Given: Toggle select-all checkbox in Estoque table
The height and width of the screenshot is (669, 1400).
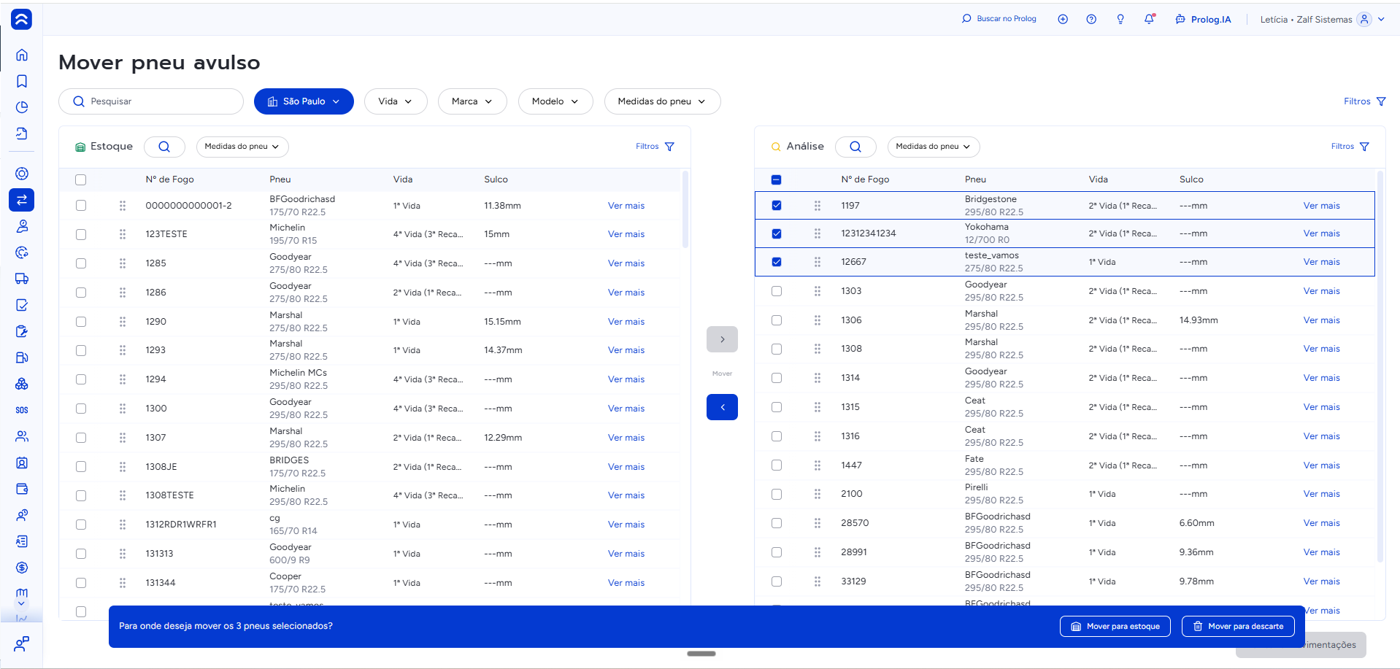Looking at the screenshot, I should tap(81, 179).
